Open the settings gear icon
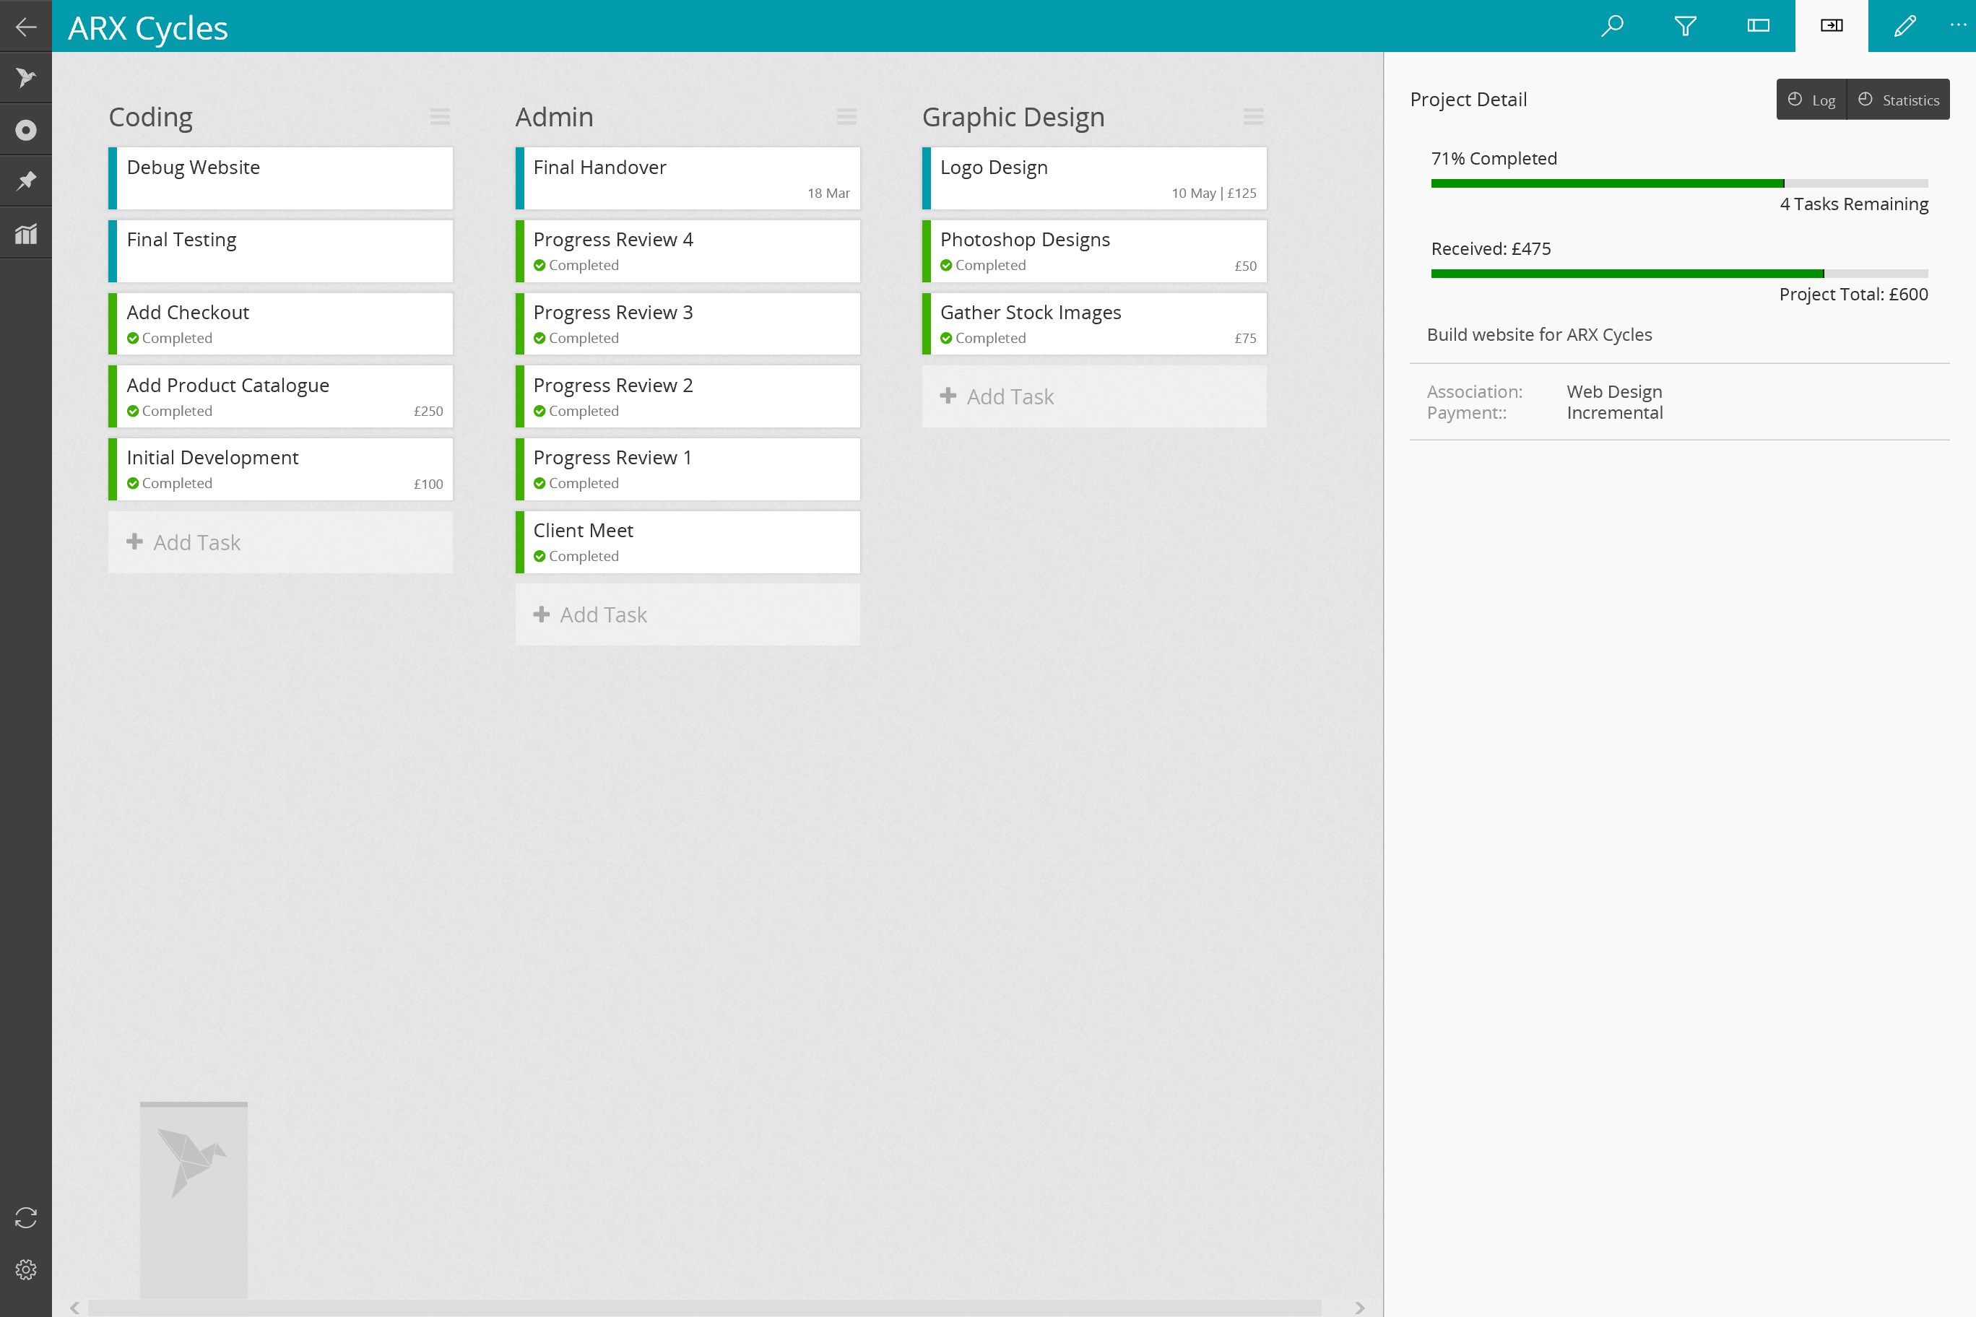 (x=26, y=1269)
